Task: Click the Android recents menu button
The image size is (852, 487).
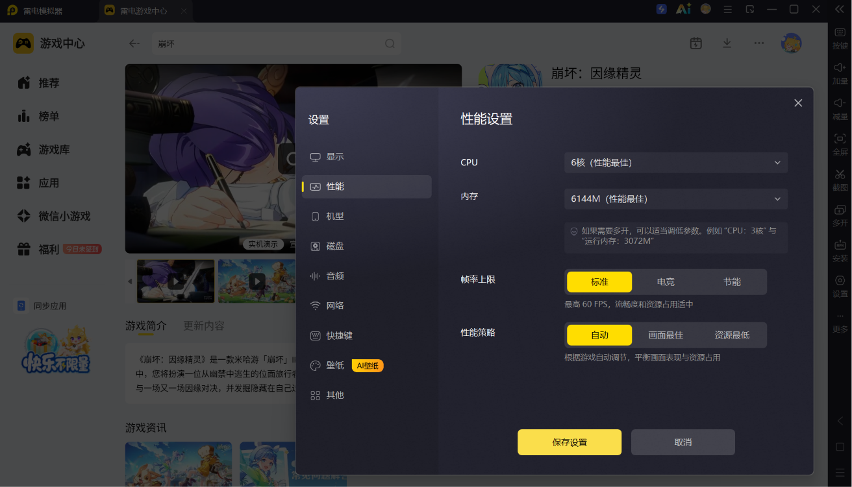Action: pyautogui.click(x=840, y=471)
